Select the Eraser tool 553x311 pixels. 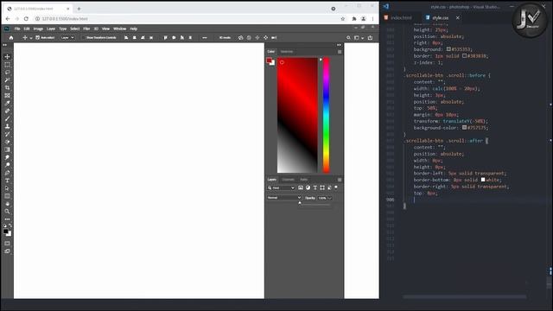click(7, 142)
